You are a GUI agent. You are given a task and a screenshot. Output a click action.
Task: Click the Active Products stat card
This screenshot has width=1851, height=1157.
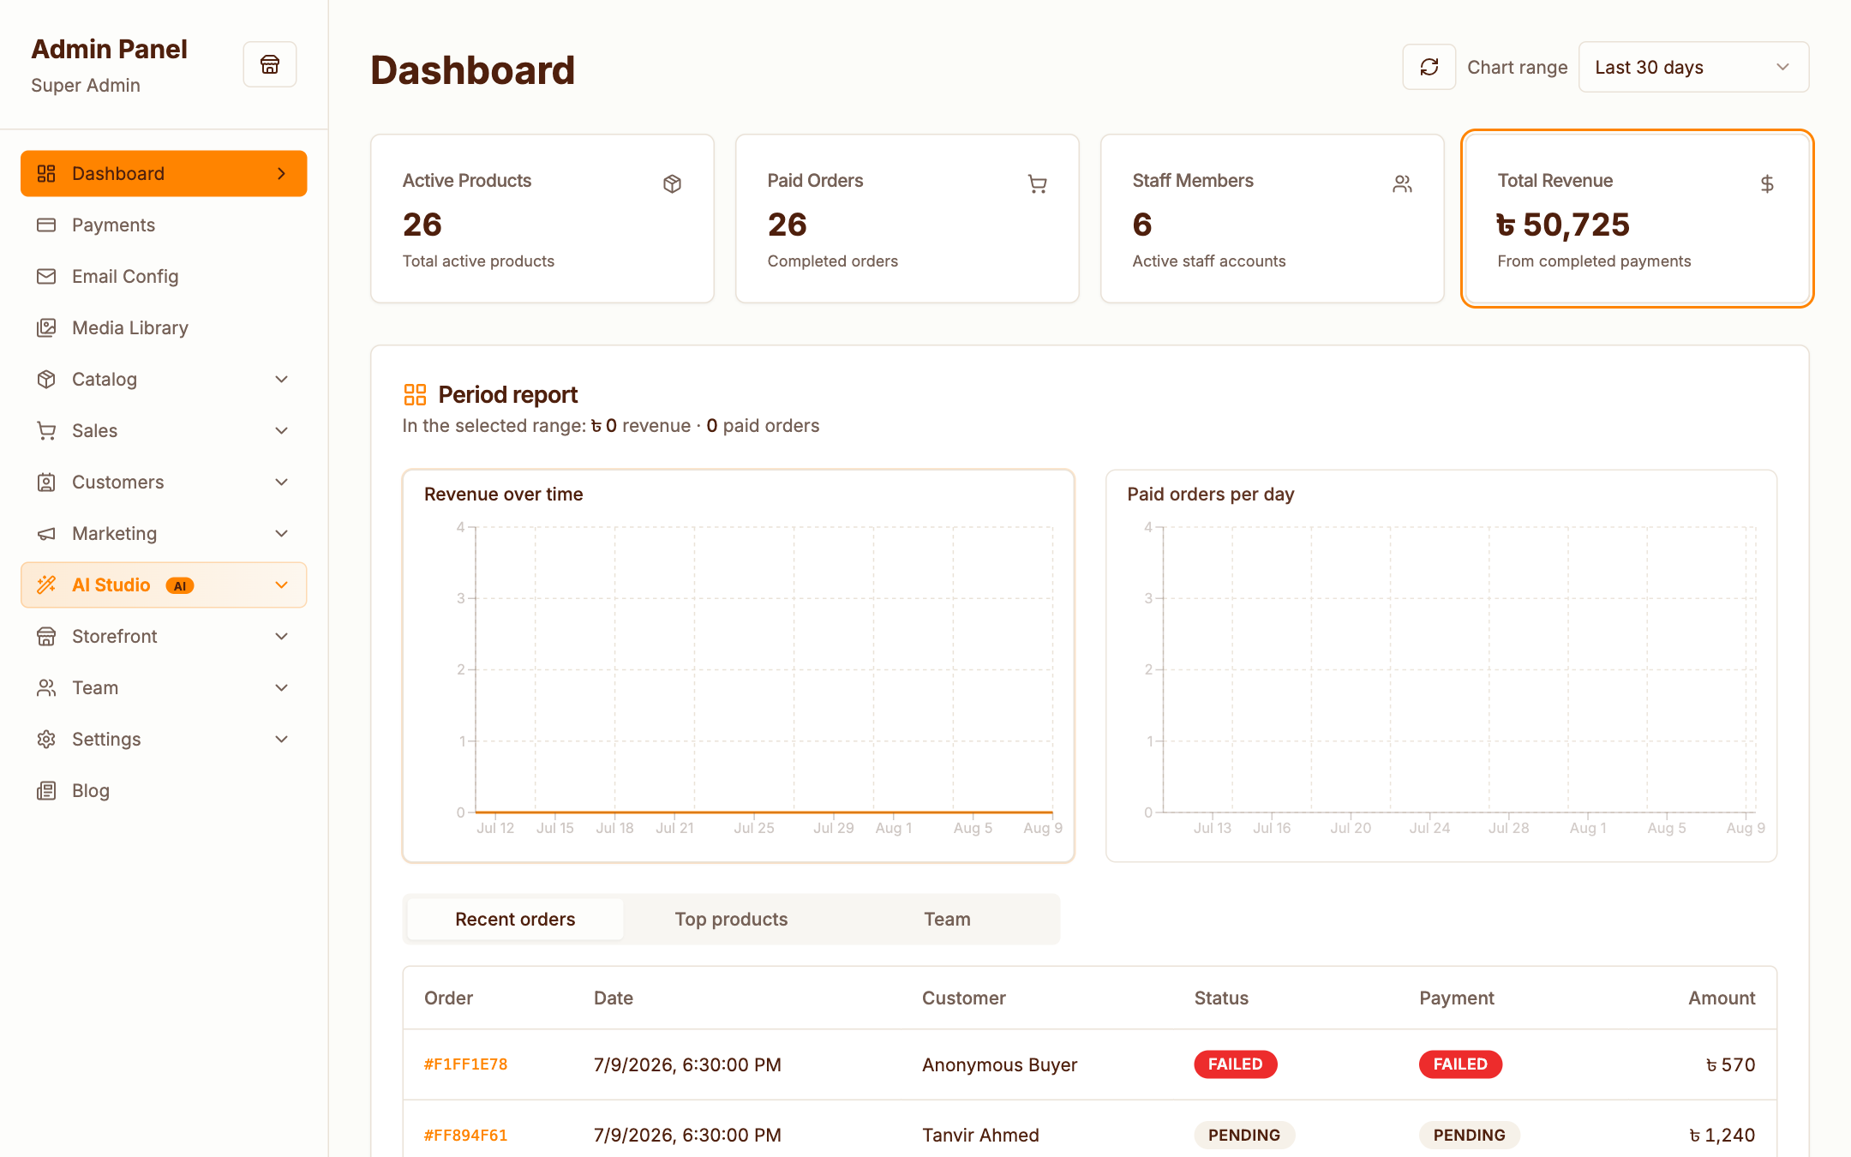pos(542,219)
